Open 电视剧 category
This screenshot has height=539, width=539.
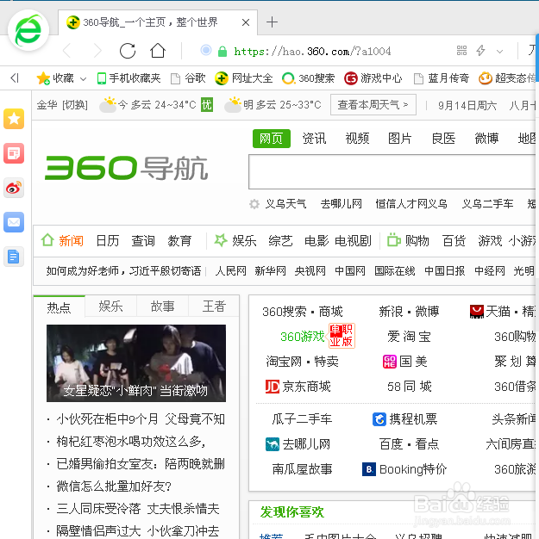(353, 240)
